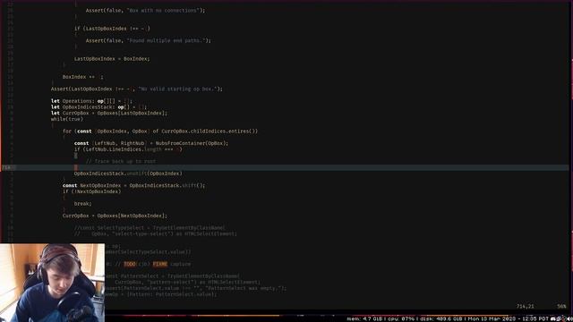Image resolution: width=573 pixels, height=322 pixels.
Task: Click the "cpu: 07%" status bar entry
Action: click(401, 318)
